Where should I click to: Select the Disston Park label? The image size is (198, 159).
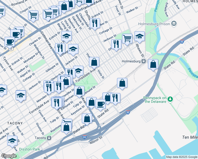pos(30,149)
